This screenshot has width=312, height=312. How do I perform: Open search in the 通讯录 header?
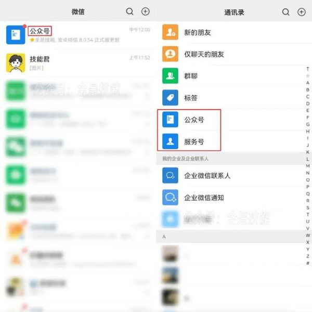[x=286, y=12]
